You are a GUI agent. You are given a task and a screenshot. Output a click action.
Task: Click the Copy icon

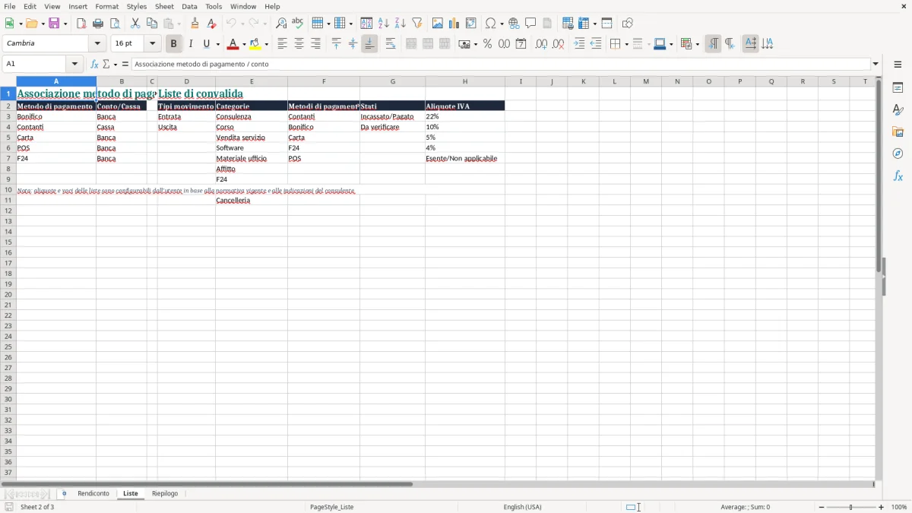coord(152,24)
